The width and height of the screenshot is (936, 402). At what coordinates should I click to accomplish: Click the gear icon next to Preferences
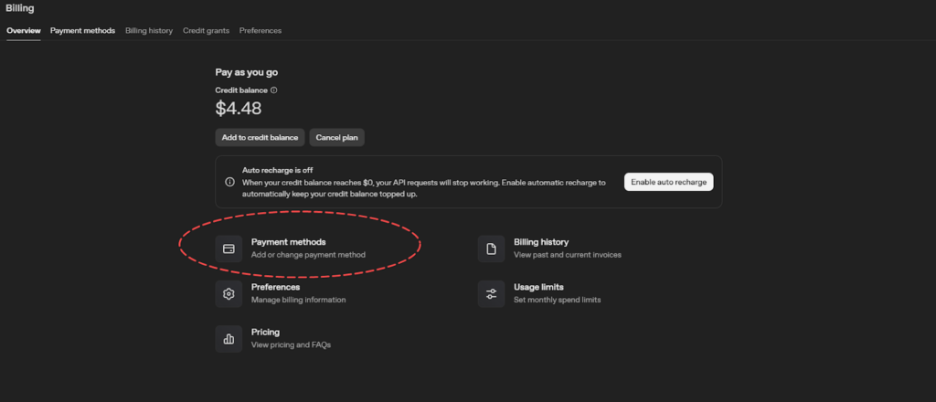(229, 293)
